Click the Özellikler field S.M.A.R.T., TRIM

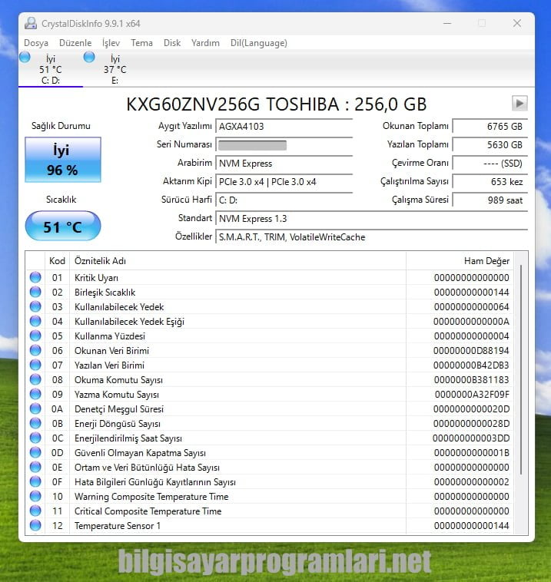371,236
